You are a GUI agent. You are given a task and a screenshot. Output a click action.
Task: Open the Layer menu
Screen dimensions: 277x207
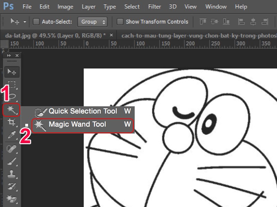click(89, 7)
